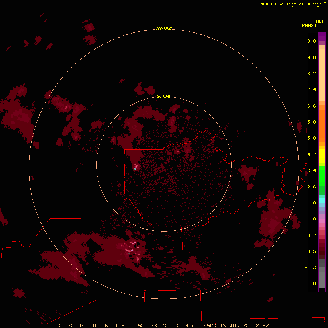The width and height of the screenshot is (328, 328).
Task: Click the TH threshold legend label
Action: (x=313, y=284)
